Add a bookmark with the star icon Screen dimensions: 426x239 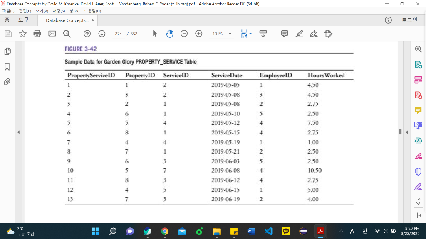click(x=23, y=34)
